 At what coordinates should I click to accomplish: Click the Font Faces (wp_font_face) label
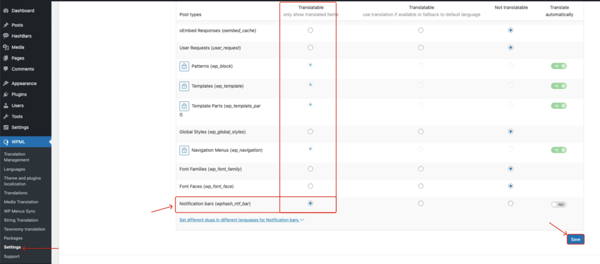tap(206, 187)
